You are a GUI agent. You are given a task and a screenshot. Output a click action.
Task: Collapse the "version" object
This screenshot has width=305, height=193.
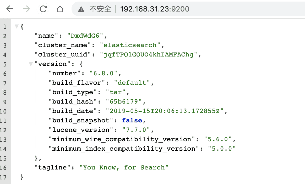point(31,64)
